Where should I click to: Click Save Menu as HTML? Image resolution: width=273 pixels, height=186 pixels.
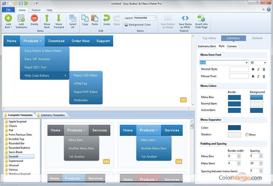point(185,22)
